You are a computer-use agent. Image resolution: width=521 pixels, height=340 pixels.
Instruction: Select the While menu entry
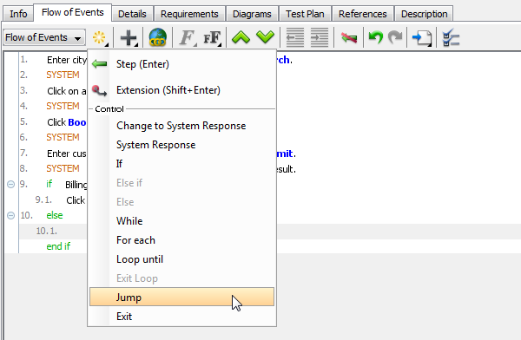point(182,221)
